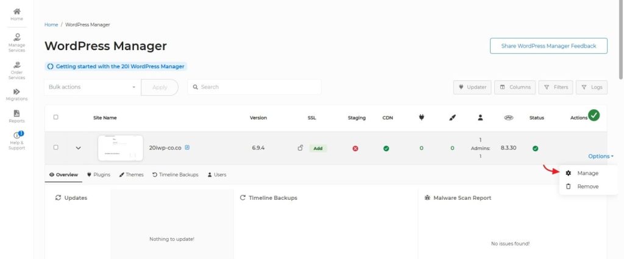624x259 pixels.
Task: Click the green check badge above Actions
Action: click(594, 115)
